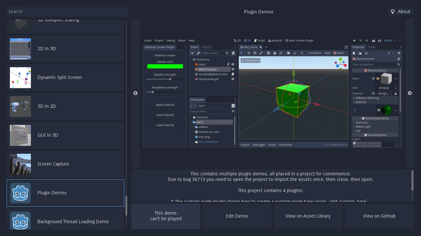421x236 pixels.
Task: Show the next screenshot with right arrow
Action: [409, 93]
